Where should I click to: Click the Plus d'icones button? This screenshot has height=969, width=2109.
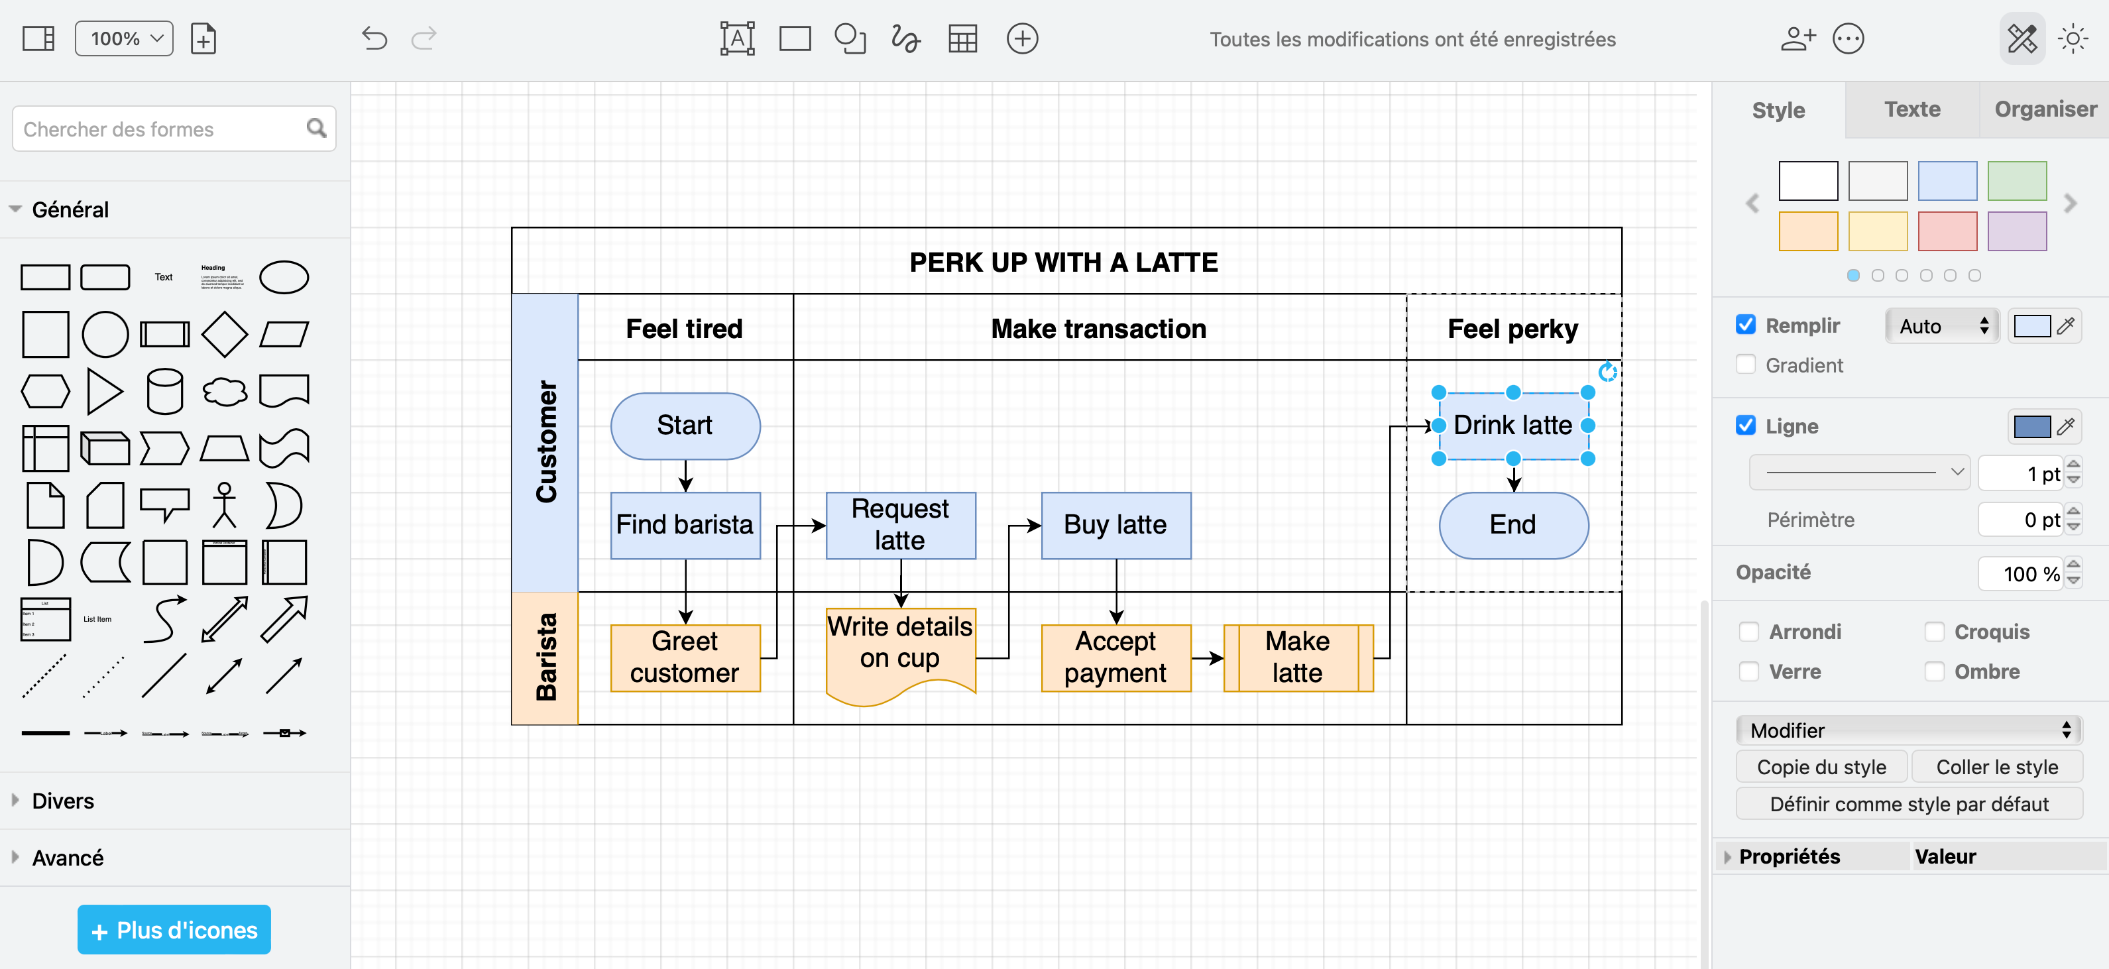174,929
